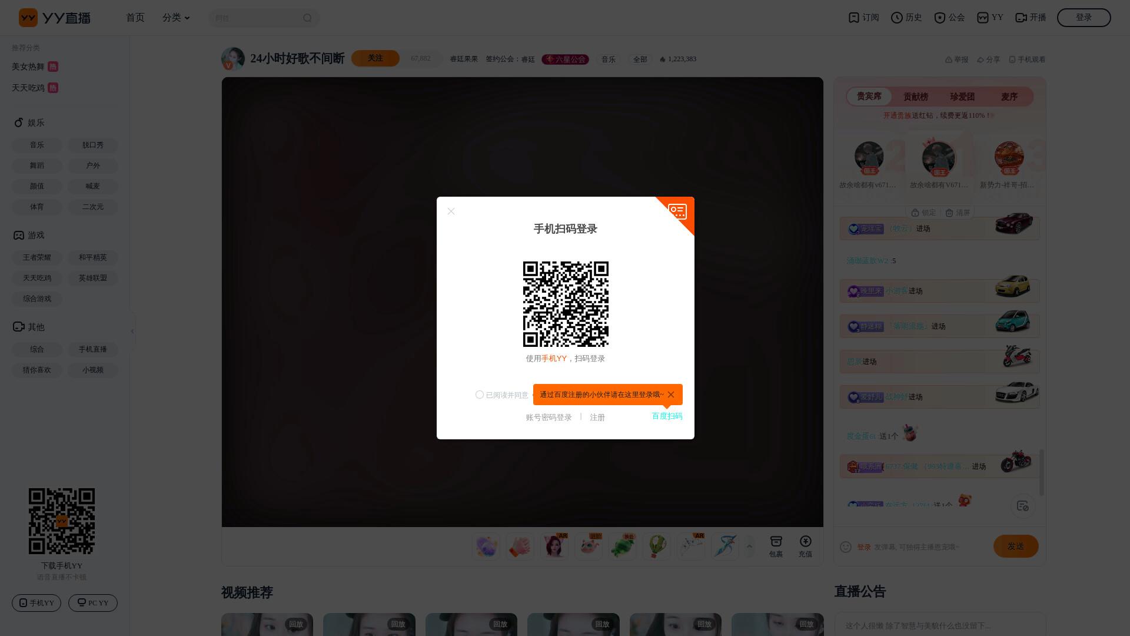Select 脱口秀 category
The width and height of the screenshot is (1130, 636).
click(x=93, y=145)
